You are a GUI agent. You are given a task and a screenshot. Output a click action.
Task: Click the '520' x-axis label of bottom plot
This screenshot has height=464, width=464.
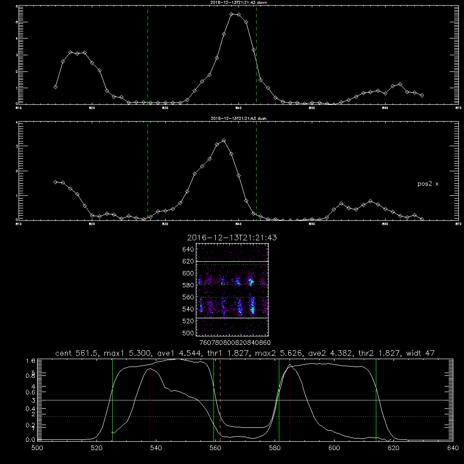[x=97, y=448]
